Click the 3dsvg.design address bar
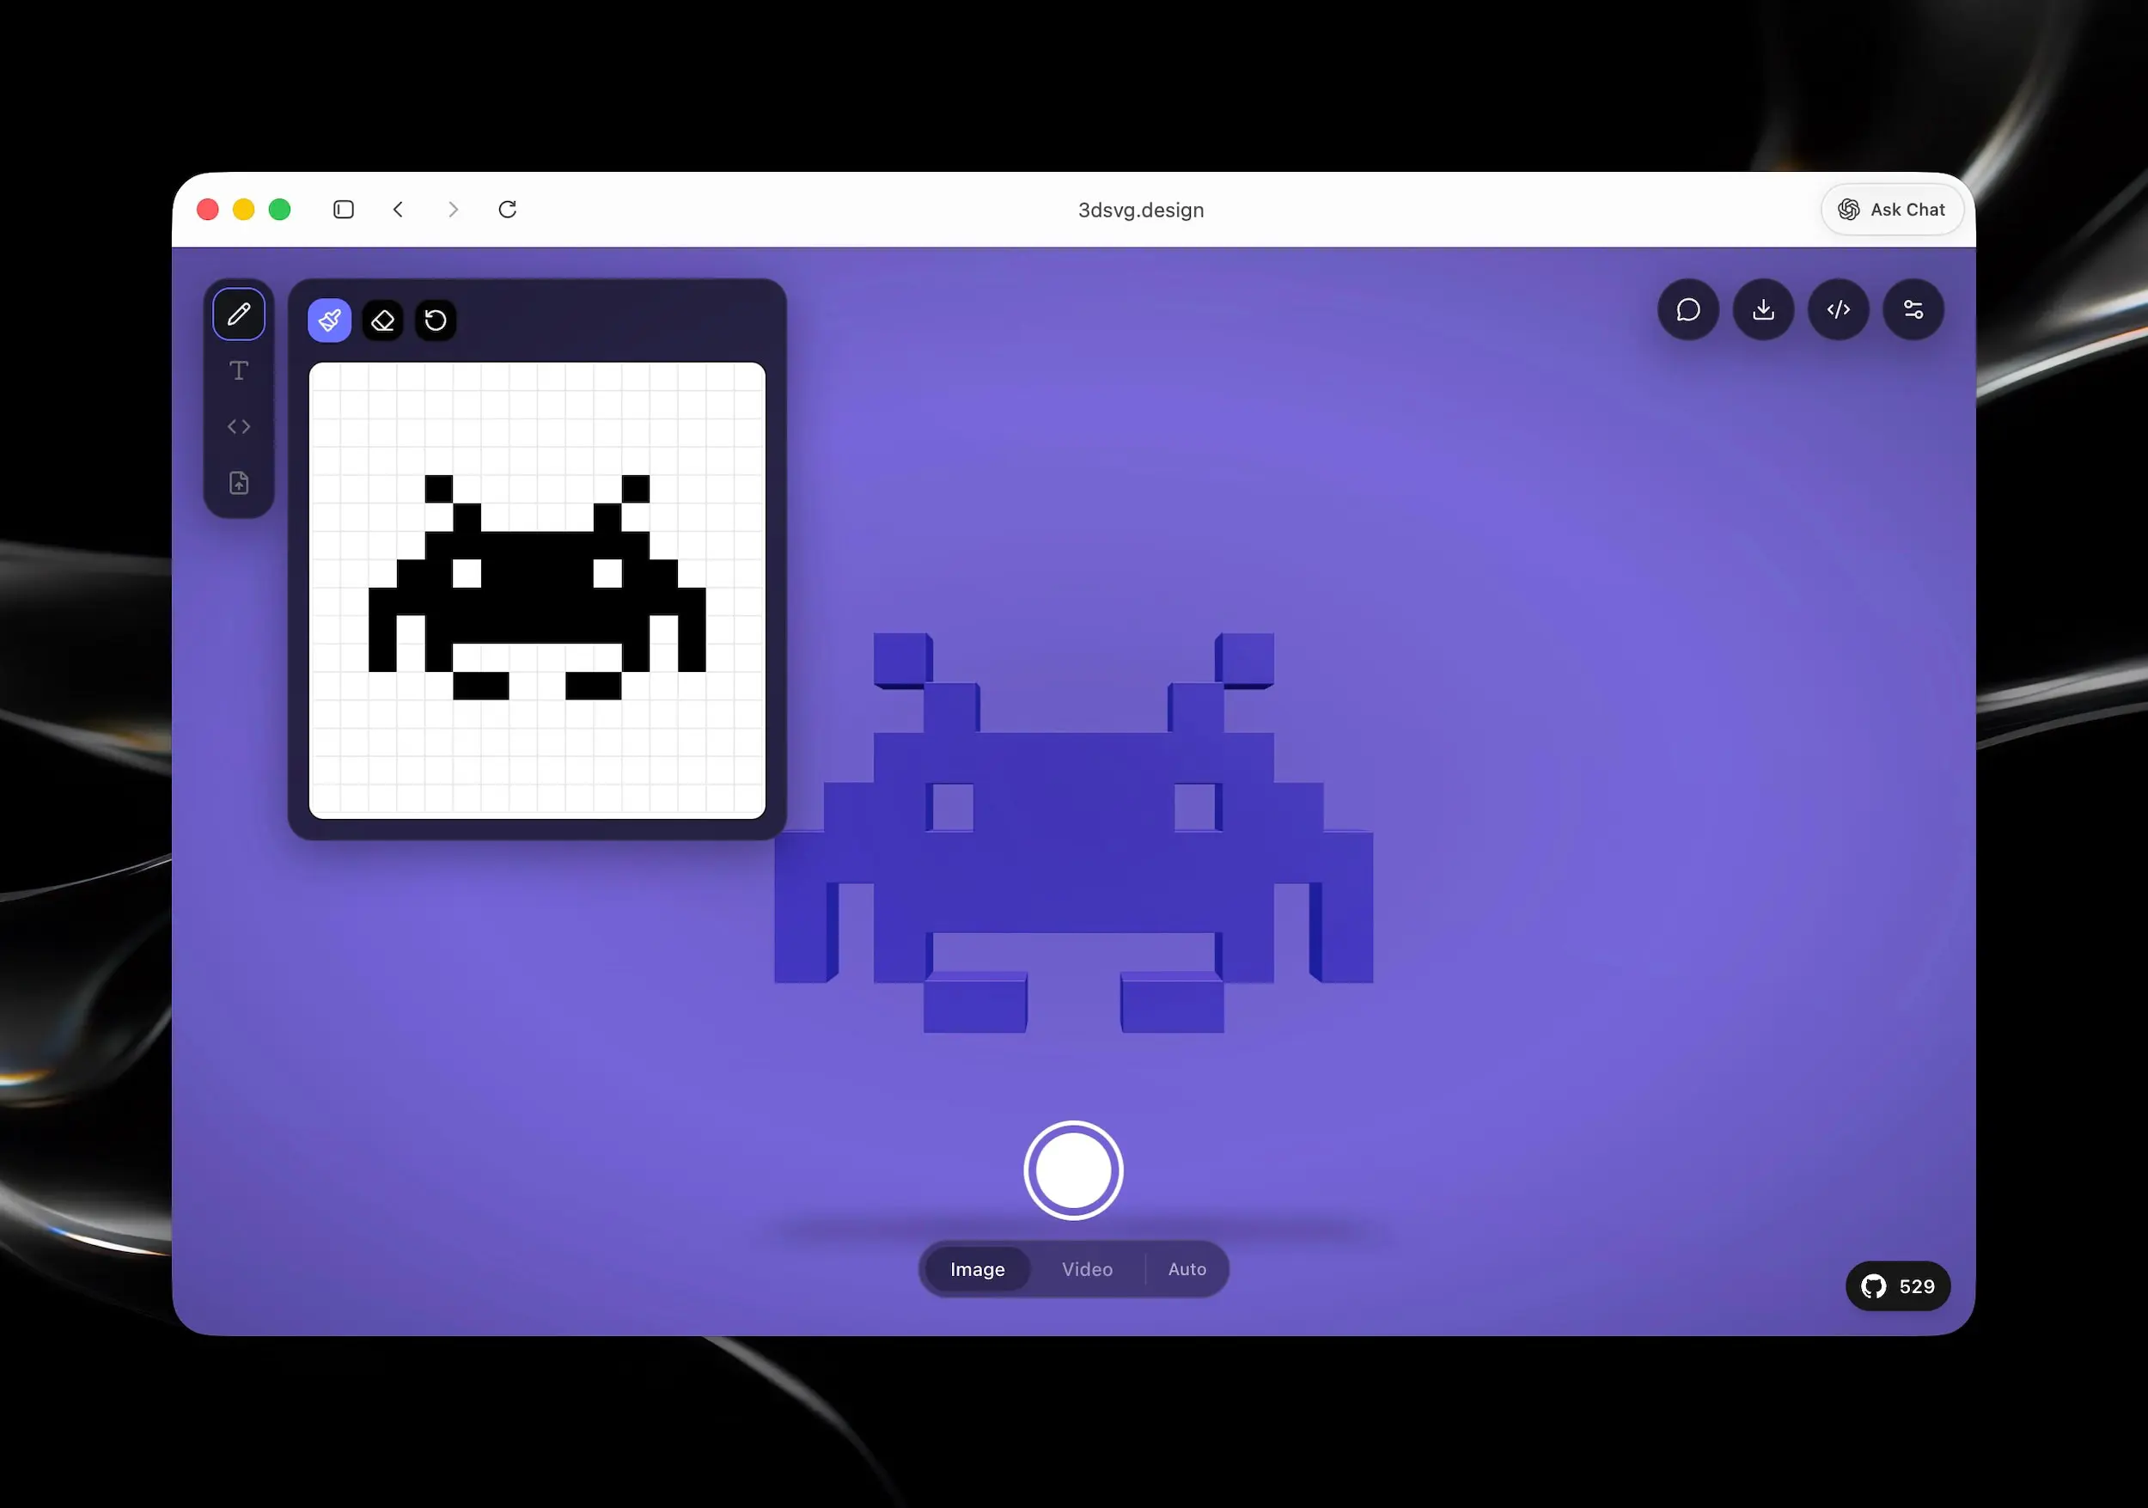This screenshot has height=1508, width=2148. (1141, 210)
